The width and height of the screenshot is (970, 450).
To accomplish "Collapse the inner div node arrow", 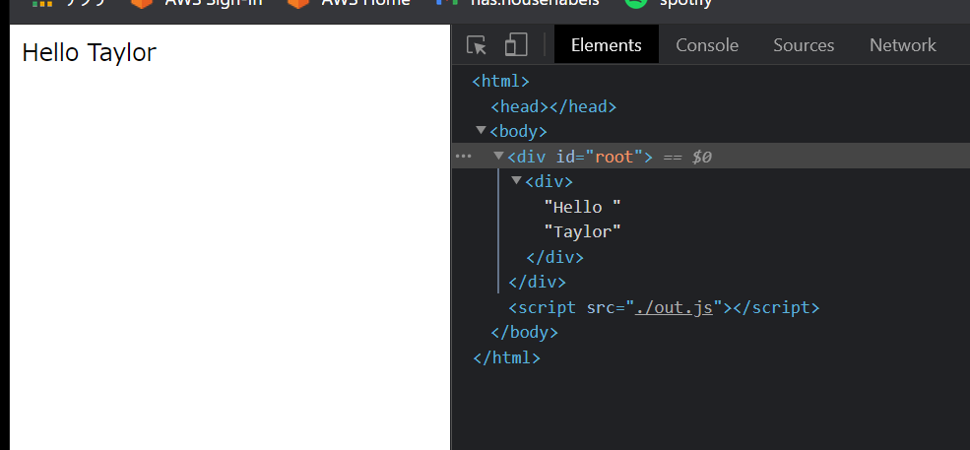I will point(517,181).
